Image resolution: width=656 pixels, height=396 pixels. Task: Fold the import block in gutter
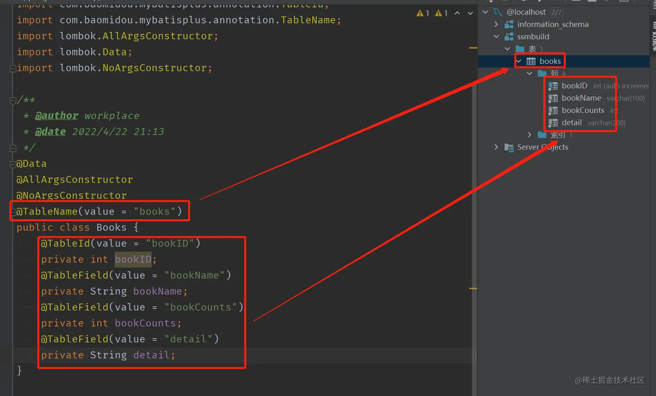[x=13, y=68]
